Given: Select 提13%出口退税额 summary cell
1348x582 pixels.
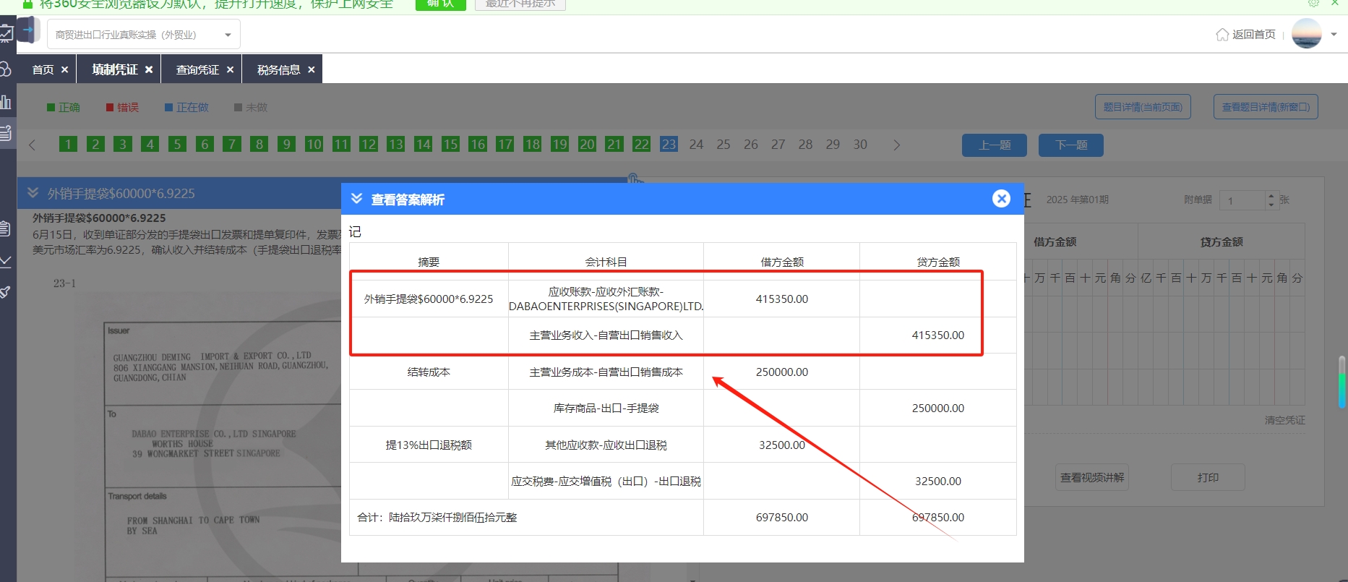Looking at the screenshot, I should (429, 445).
